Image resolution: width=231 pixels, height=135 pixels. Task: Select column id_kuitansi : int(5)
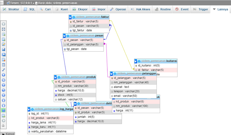click(156, 65)
